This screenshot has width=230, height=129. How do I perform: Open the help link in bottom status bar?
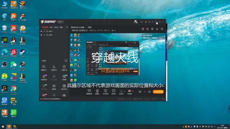click(51, 99)
